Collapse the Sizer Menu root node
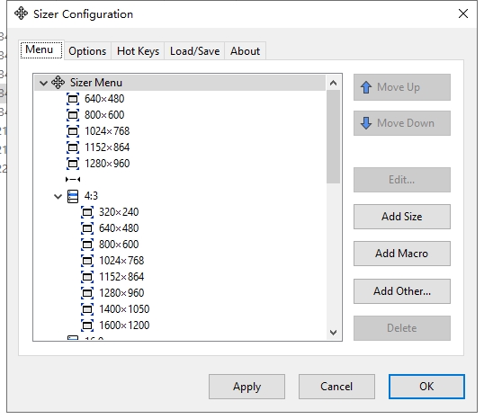Viewport: 484px width, 419px height. click(x=43, y=83)
